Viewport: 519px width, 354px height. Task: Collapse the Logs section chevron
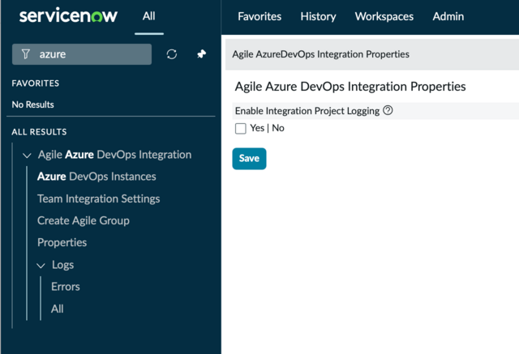coord(41,265)
